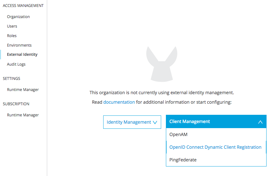271x176 pixels.
Task: Select OpenAM from the Client Management list
Action: tap(179, 134)
